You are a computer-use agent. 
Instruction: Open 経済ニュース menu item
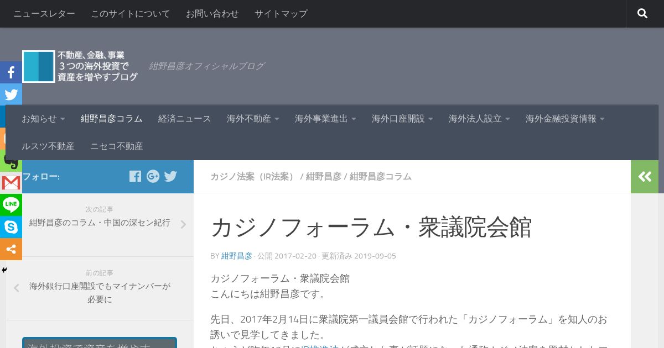pos(185,119)
